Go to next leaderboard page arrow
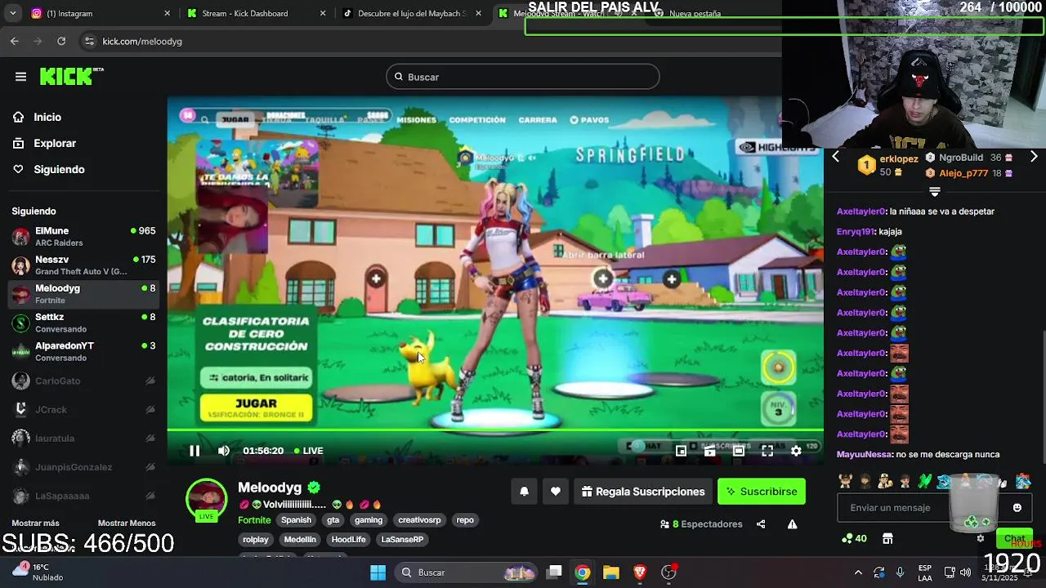Viewport: 1046px width, 588px height. [1034, 156]
